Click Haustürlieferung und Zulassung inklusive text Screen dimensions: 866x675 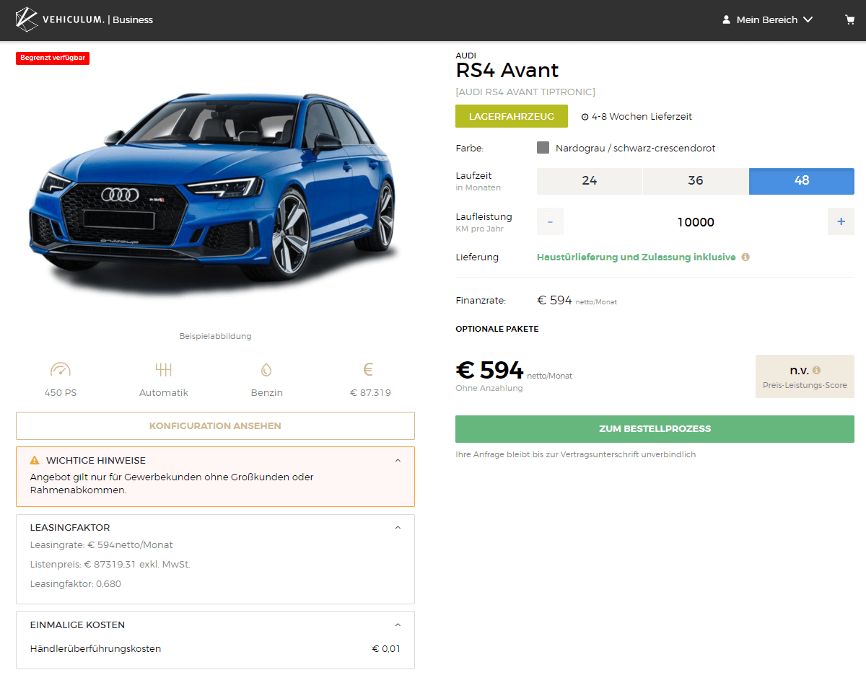(637, 257)
